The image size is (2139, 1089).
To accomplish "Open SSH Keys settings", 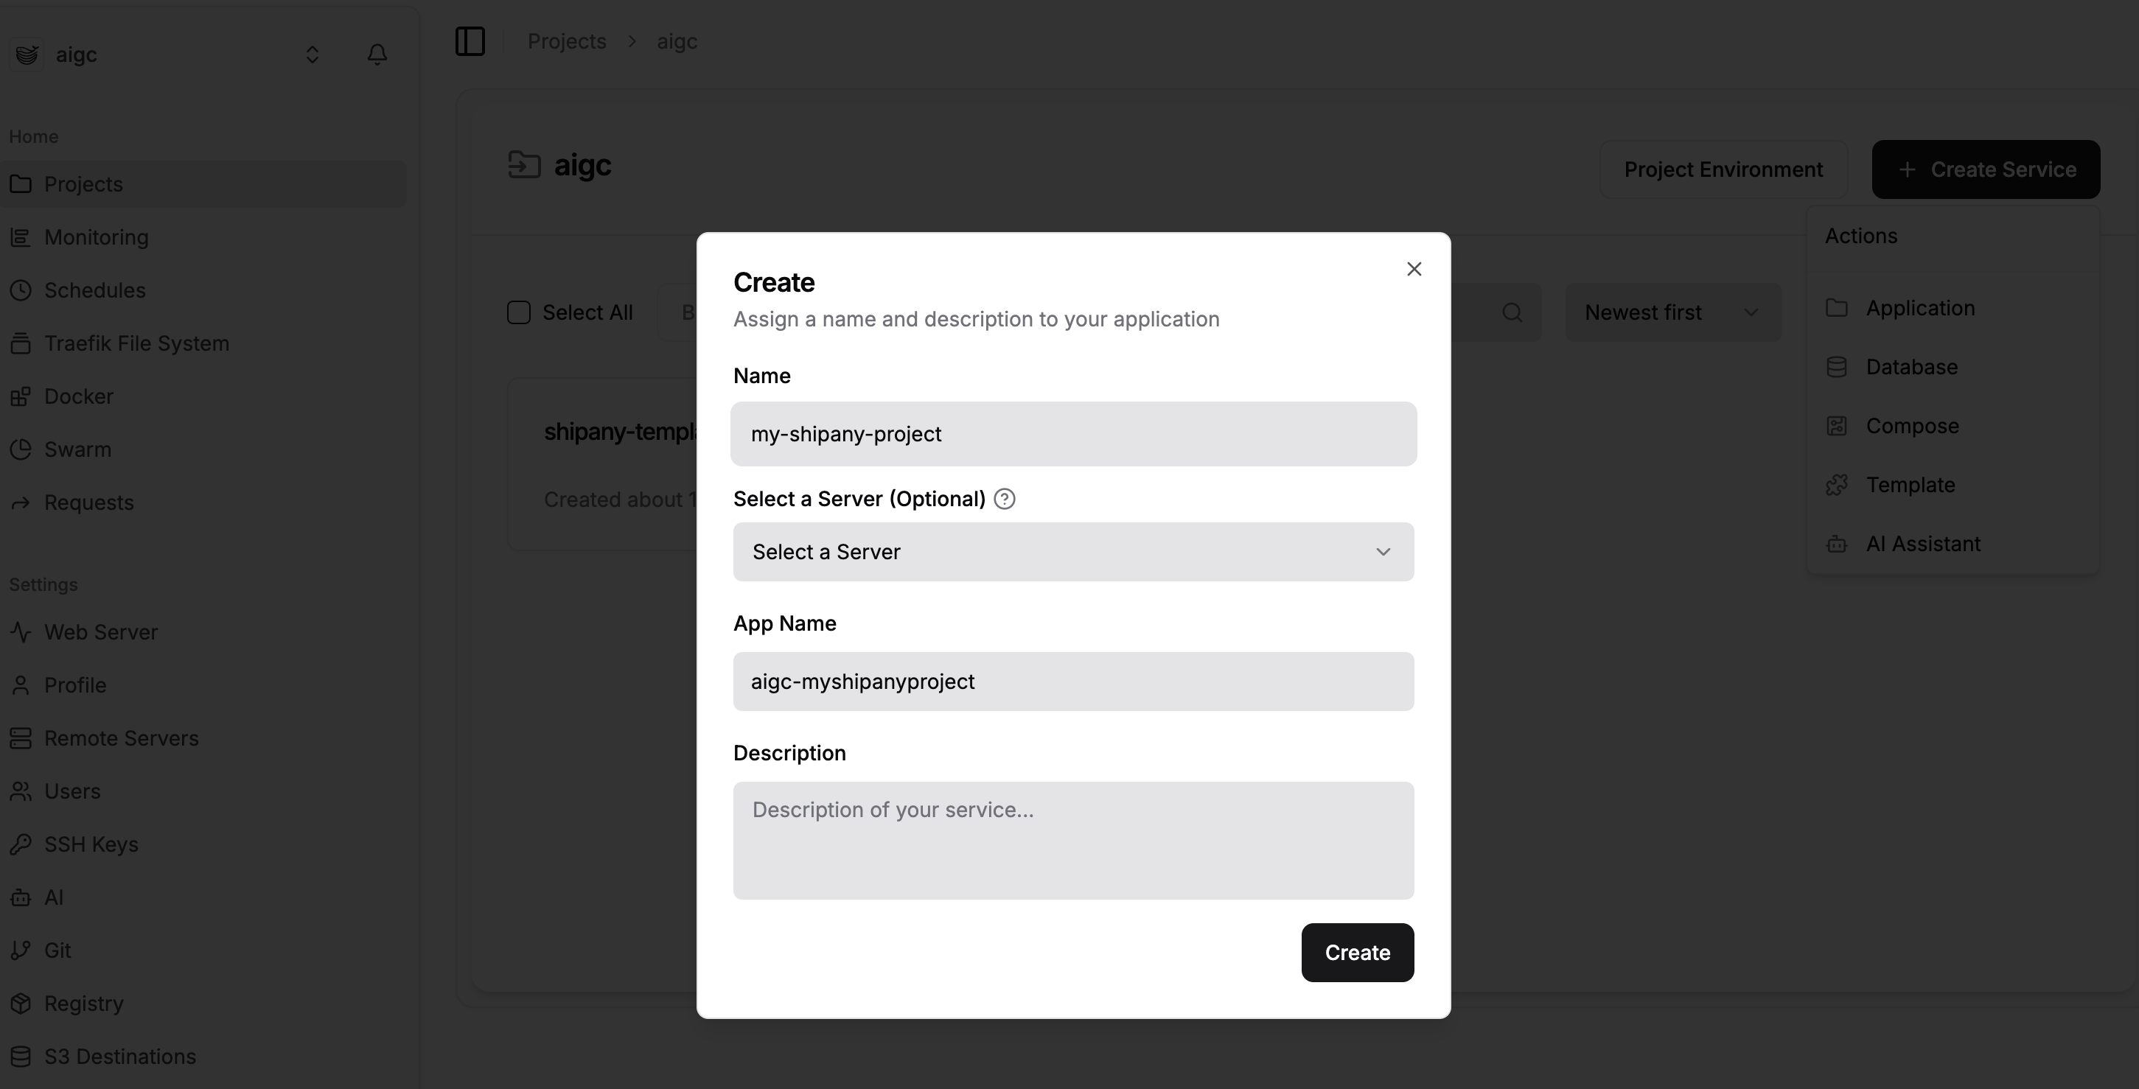I will tap(91, 844).
